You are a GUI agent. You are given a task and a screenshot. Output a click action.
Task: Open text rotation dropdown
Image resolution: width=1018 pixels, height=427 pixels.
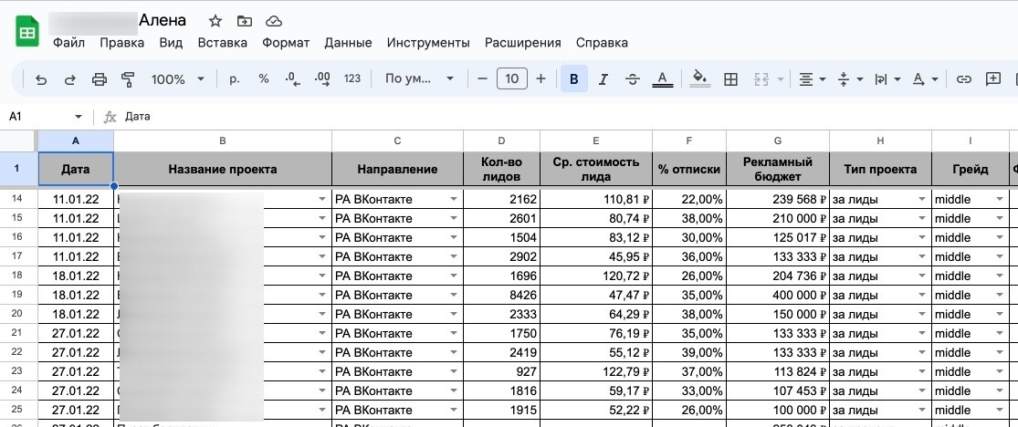point(925,79)
